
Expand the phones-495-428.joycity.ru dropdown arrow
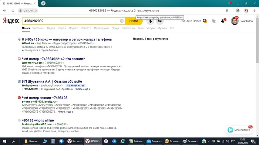57,102
